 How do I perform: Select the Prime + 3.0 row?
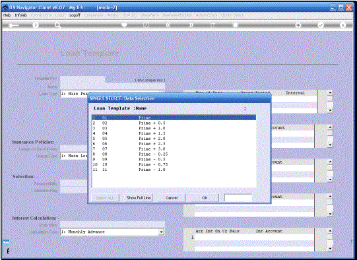(174, 149)
